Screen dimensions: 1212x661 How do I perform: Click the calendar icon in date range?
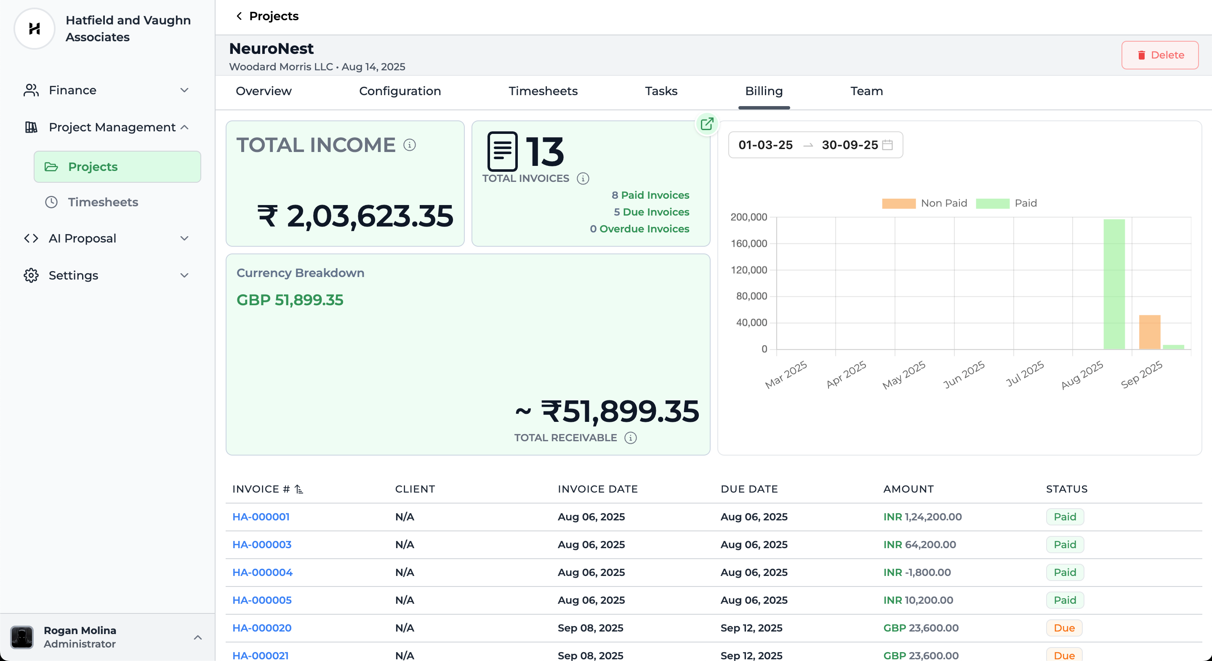pos(887,145)
